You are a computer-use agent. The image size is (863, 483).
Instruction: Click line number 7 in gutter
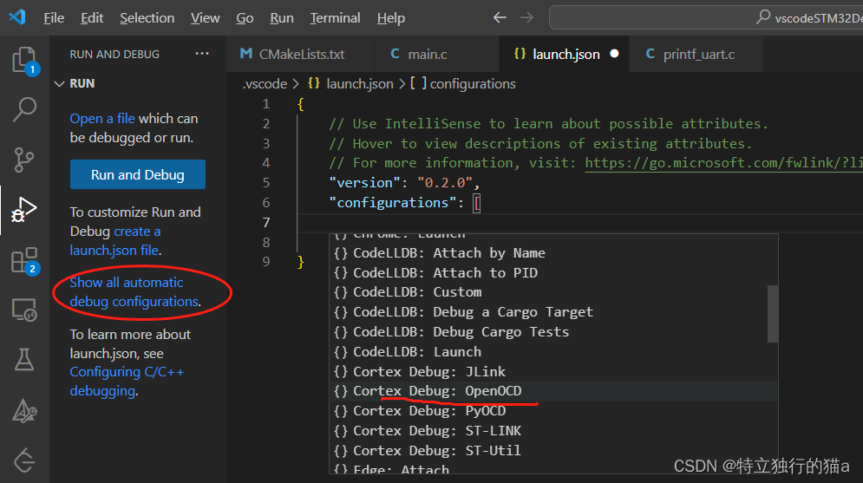pos(266,222)
